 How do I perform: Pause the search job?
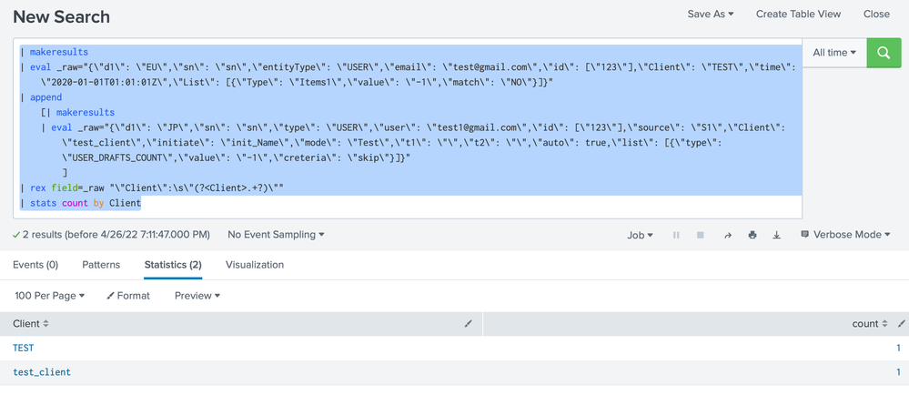[x=676, y=235]
